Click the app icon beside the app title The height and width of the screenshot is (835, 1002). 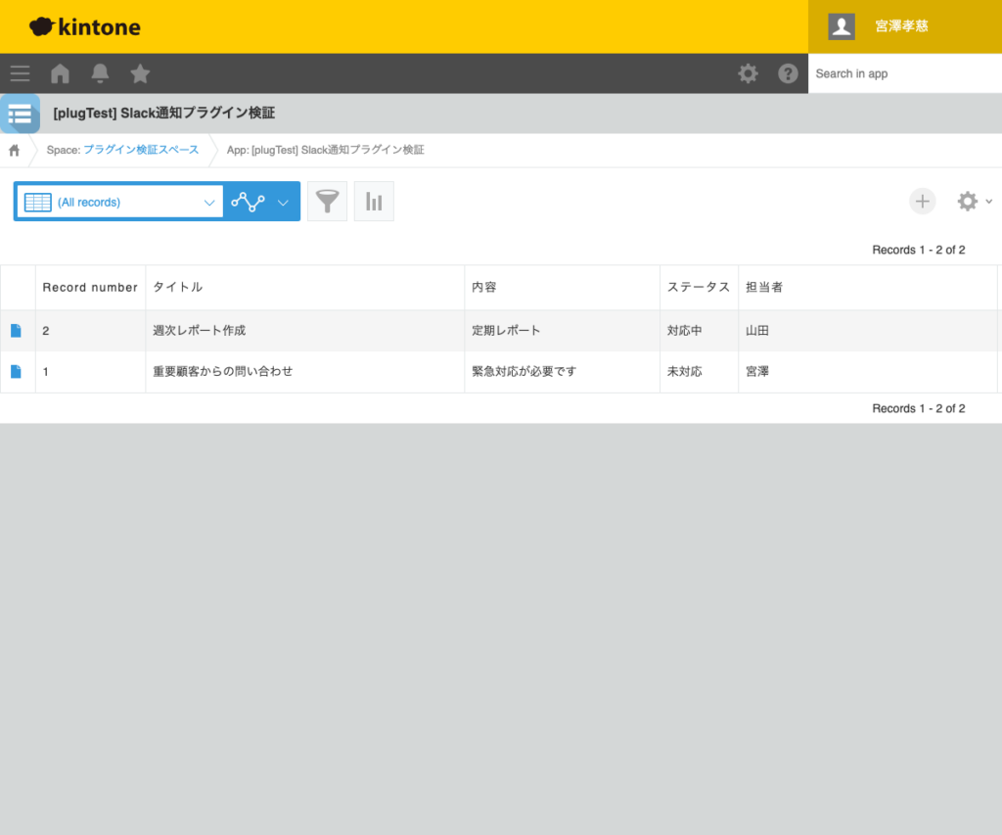pos(20,113)
